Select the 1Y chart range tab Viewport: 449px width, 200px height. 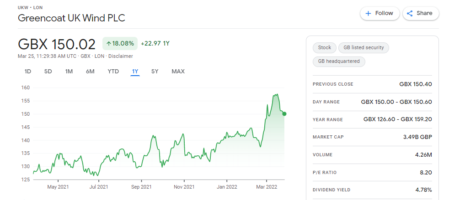pos(135,72)
